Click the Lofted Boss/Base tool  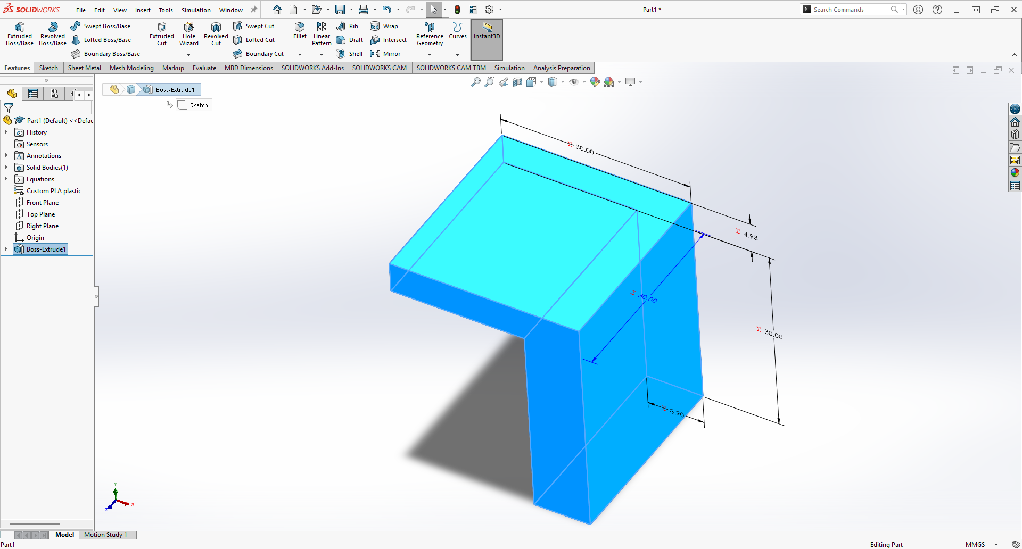pos(101,40)
